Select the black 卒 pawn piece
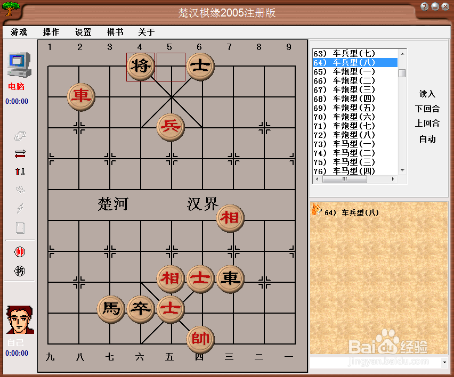454x377 pixels. [x=141, y=309]
